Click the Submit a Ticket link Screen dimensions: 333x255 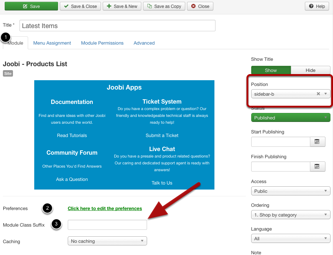pyautogui.click(x=162, y=136)
